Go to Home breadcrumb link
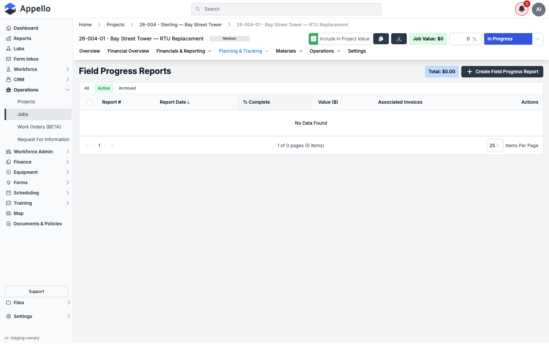Viewport: 549px width, 350px height. [85, 25]
